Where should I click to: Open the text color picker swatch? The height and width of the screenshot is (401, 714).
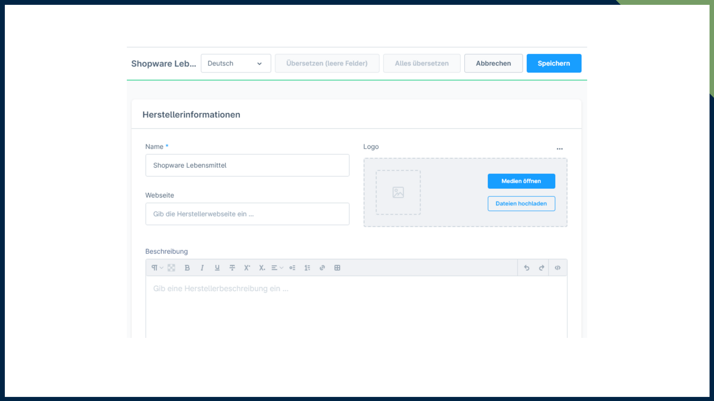click(171, 268)
